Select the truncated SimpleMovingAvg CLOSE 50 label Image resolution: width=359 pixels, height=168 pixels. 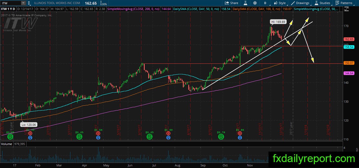316,9
